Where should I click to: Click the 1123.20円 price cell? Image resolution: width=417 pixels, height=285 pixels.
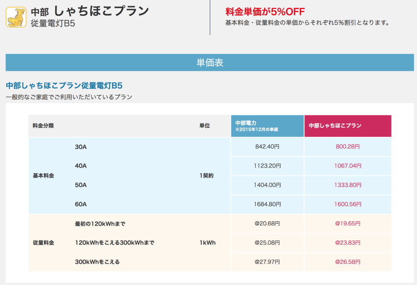[x=267, y=166]
